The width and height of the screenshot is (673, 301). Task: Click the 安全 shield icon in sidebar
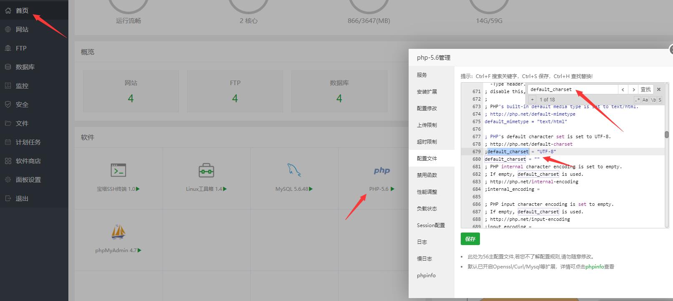coord(8,104)
